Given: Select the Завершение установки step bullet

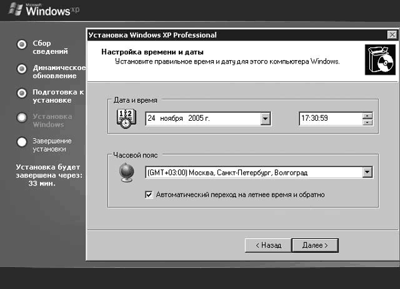Looking at the screenshot, I should (22, 141).
